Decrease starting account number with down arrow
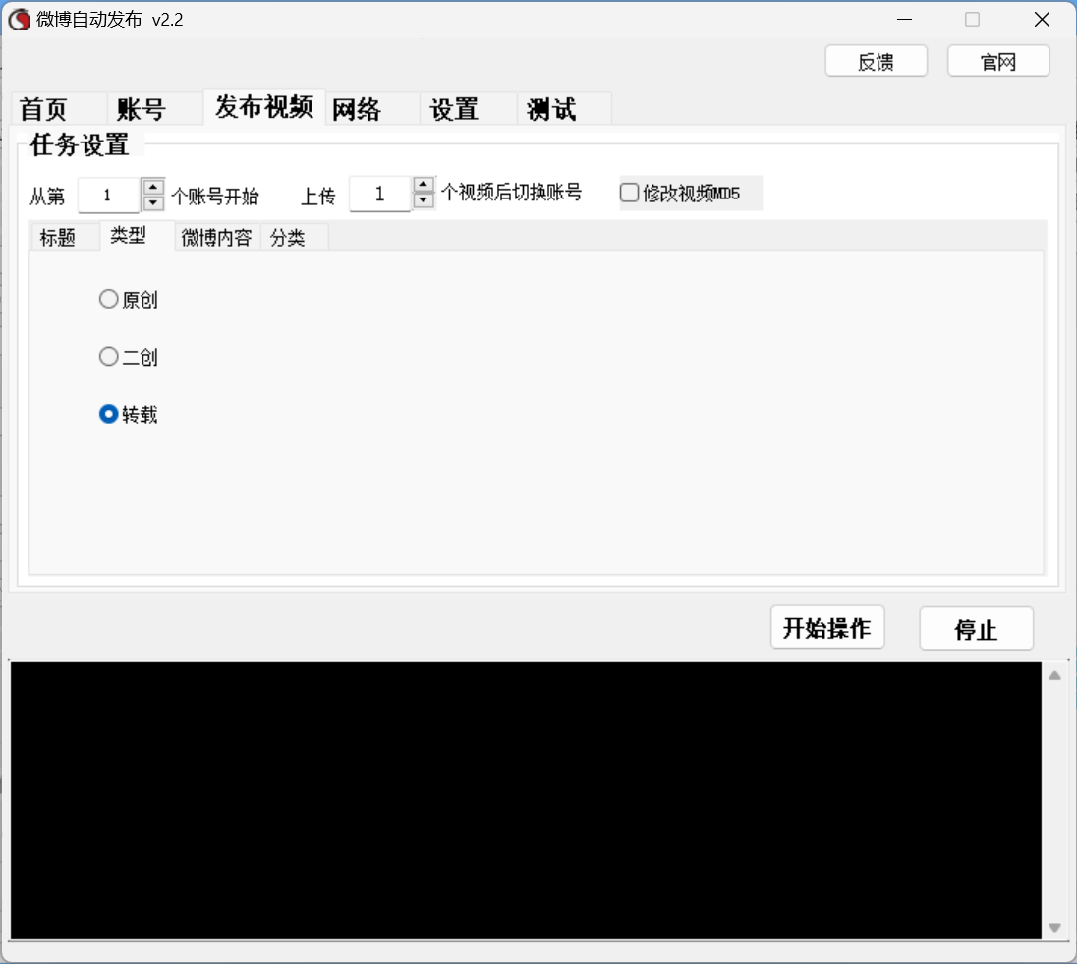The width and height of the screenshot is (1077, 964). (153, 203)
